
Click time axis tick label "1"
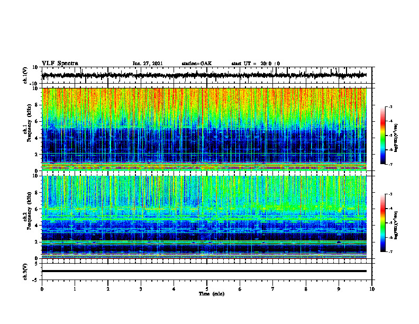75,289
